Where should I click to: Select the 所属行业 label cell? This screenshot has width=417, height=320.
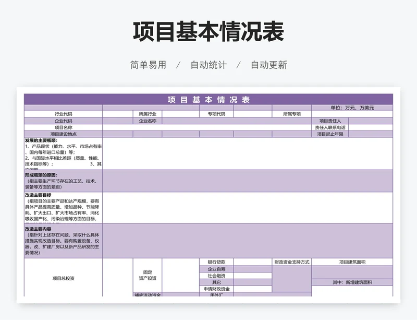coord(148,114)
